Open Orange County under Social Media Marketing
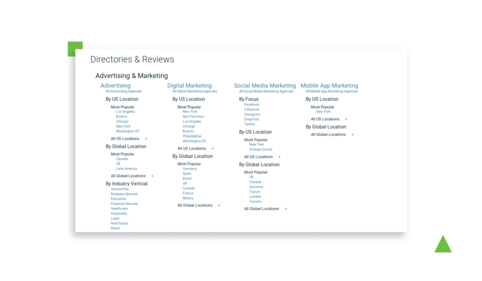482x281 pixels. [261, 150]
